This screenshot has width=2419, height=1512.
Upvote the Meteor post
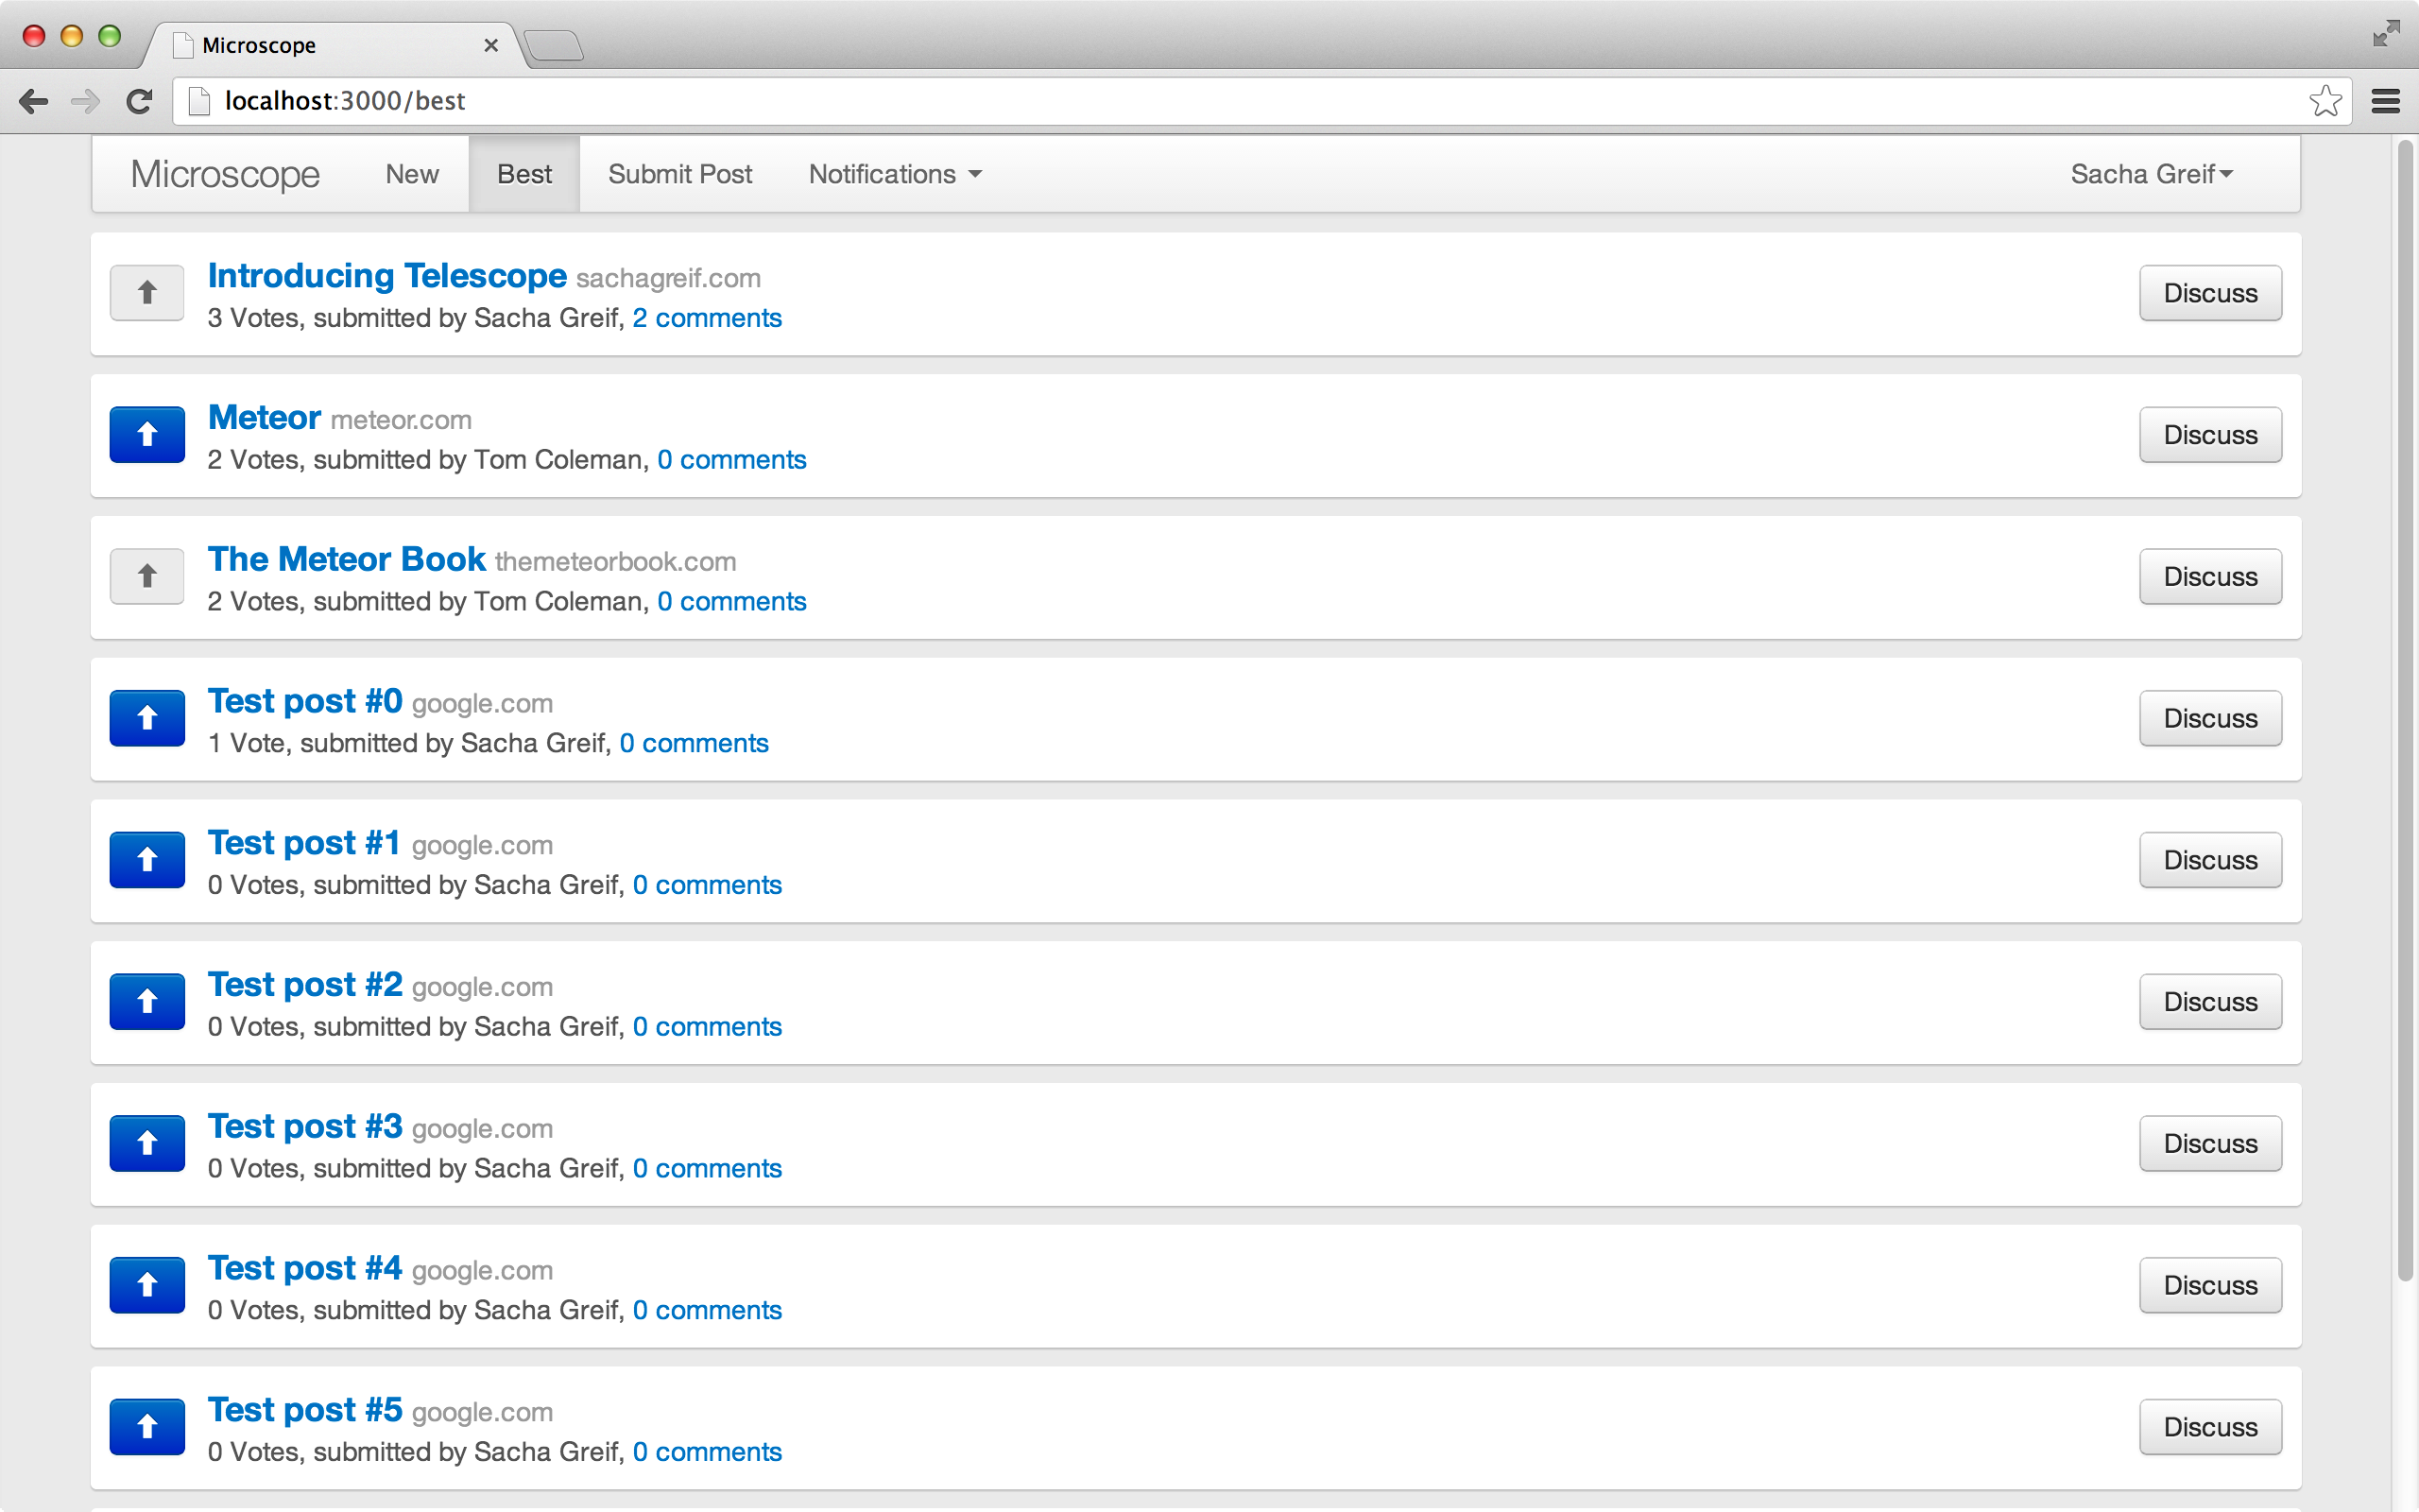[147, 434]
